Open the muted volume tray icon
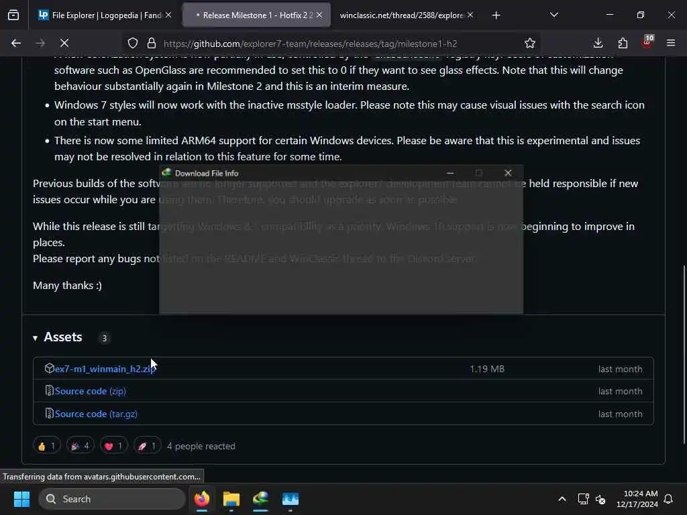687x515 pixels. coord(600,499)
